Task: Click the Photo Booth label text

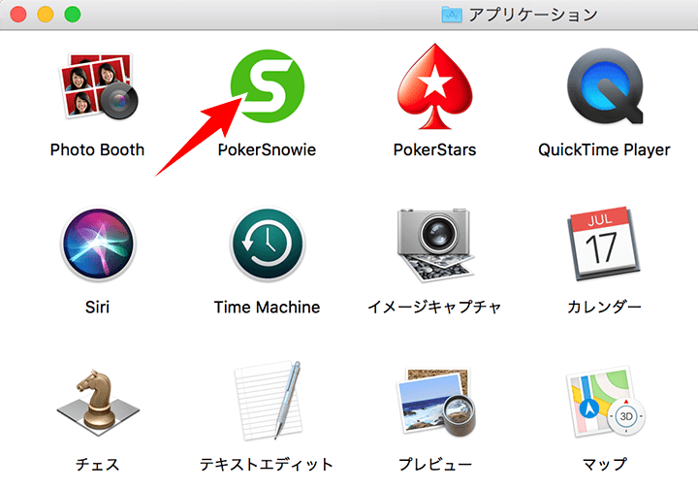Action: (x=97, y=149)
